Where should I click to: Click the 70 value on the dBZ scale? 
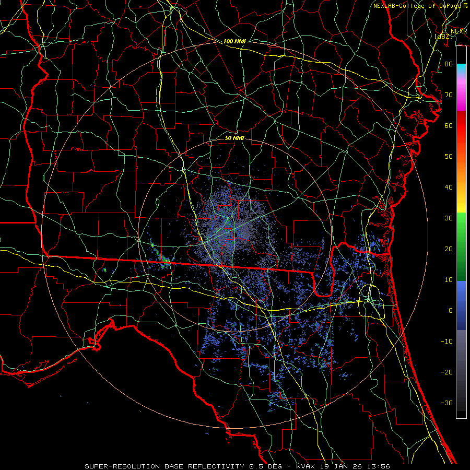click(x=449, y=95)
